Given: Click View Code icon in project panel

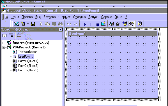Looking at the screenshot, I should click(4, 35).
